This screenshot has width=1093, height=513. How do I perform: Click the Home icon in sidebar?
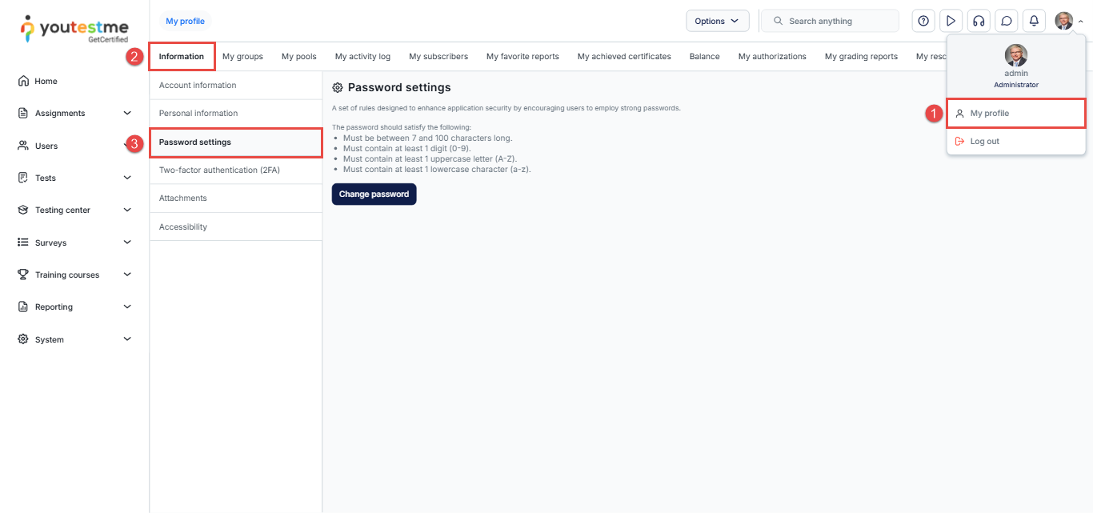(23, 81)
